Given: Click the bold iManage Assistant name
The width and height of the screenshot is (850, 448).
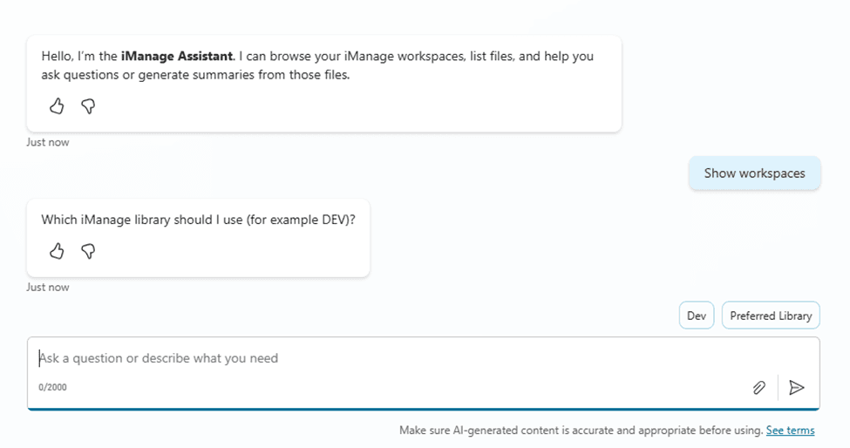Looking at the screenshot, I should pos(177,56).
